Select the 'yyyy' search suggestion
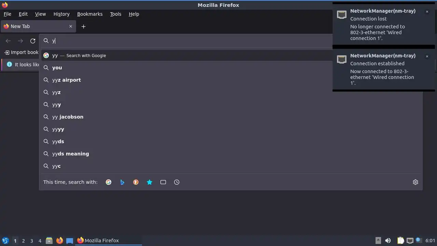 click(x=231, y=129)
